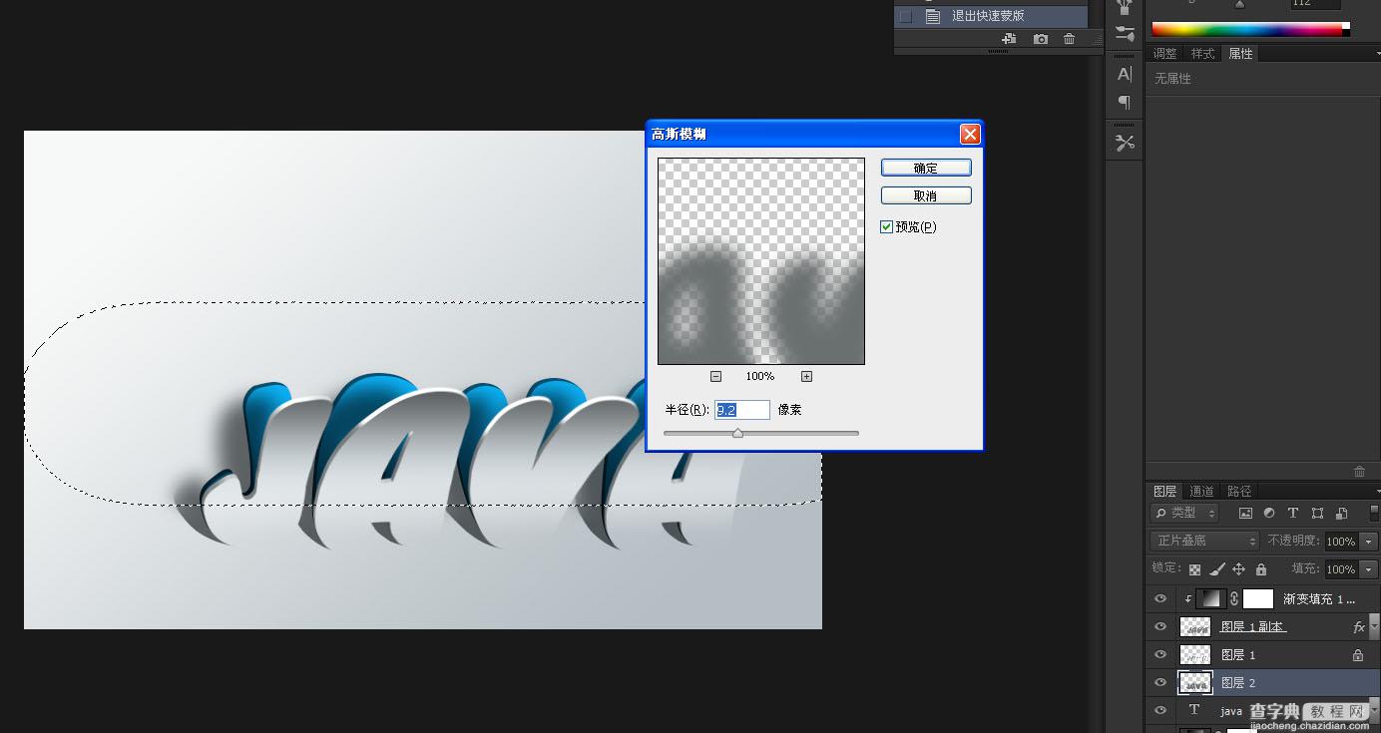The width and height of the screenshot is (1381, 733).
Task: Click the Gaussian blur preview area
Action: point(761,261)
